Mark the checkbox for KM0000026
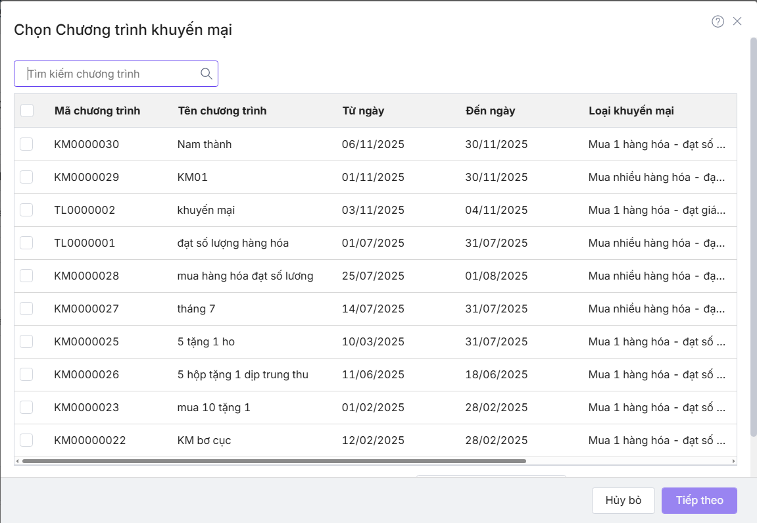The width and height of the screenshot is (757, 523). pos(26,374)
